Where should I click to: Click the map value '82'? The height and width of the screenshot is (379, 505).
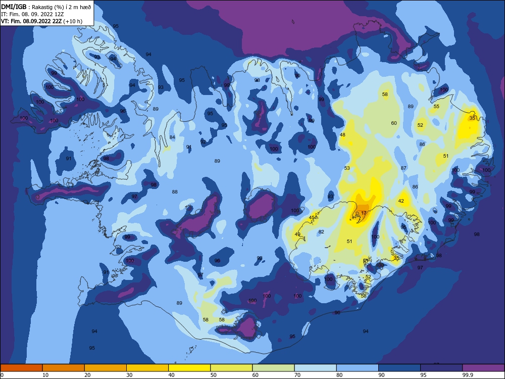click(x=321, y=232)
